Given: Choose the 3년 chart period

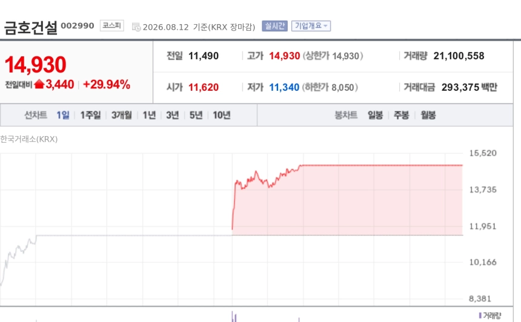Looking at the screenshot, I should point(173,115).
